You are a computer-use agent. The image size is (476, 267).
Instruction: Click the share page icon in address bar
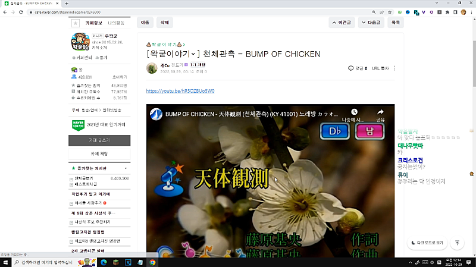[x=381, y=12]
